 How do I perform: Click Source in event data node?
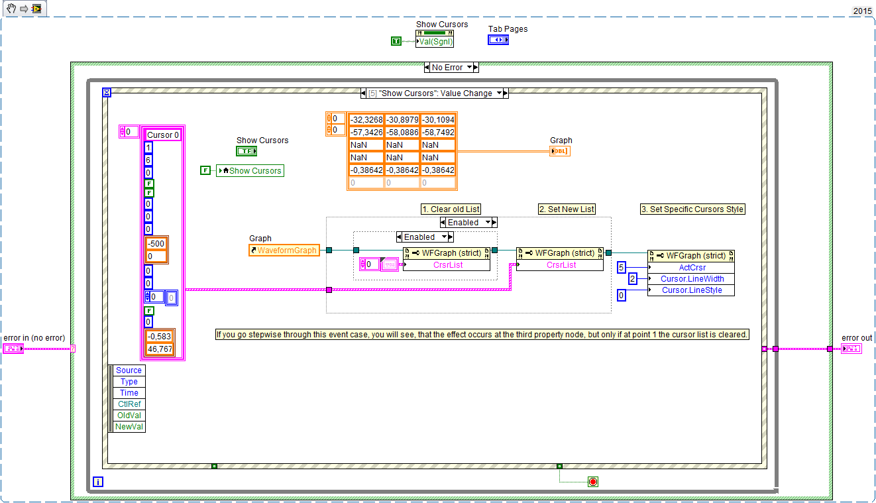coord(129,370)
